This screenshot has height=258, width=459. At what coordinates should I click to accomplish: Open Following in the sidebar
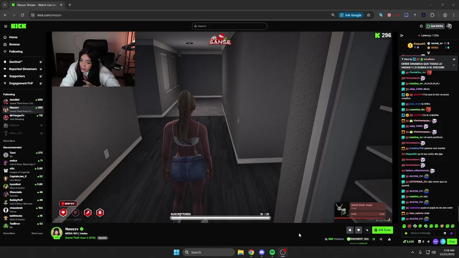click(22, 52)
